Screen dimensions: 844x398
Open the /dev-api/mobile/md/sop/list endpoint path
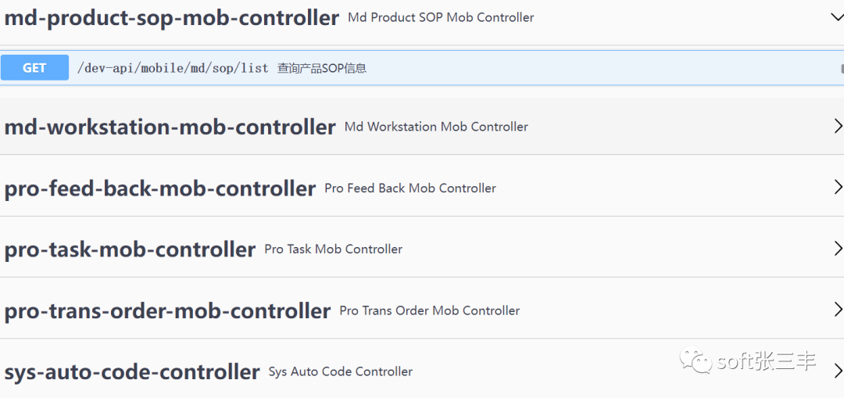coord(173,68)
